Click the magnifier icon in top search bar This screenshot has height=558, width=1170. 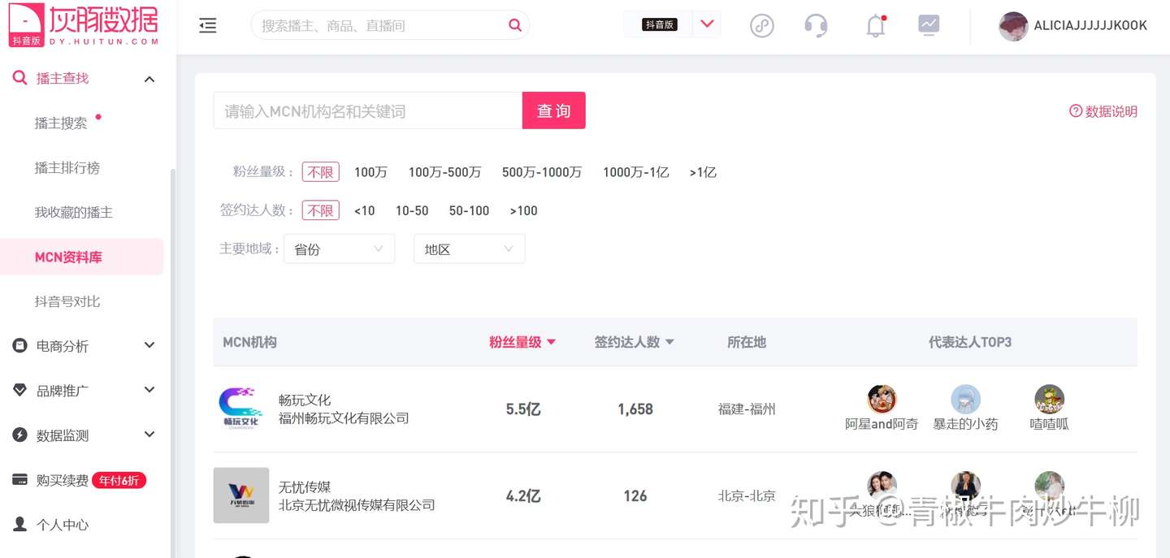[515, 25]
